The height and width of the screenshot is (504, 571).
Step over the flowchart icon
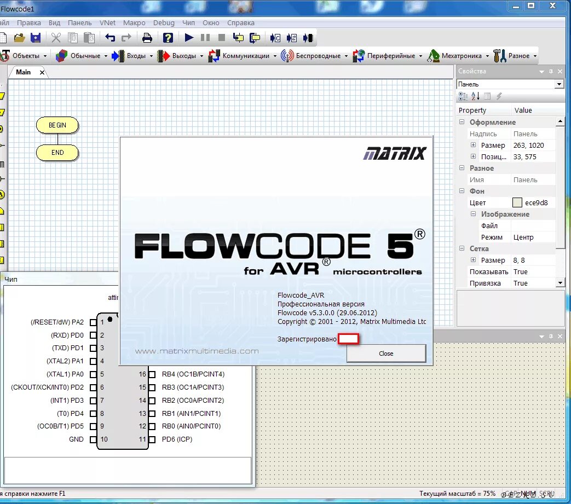[x=255, y=37]
